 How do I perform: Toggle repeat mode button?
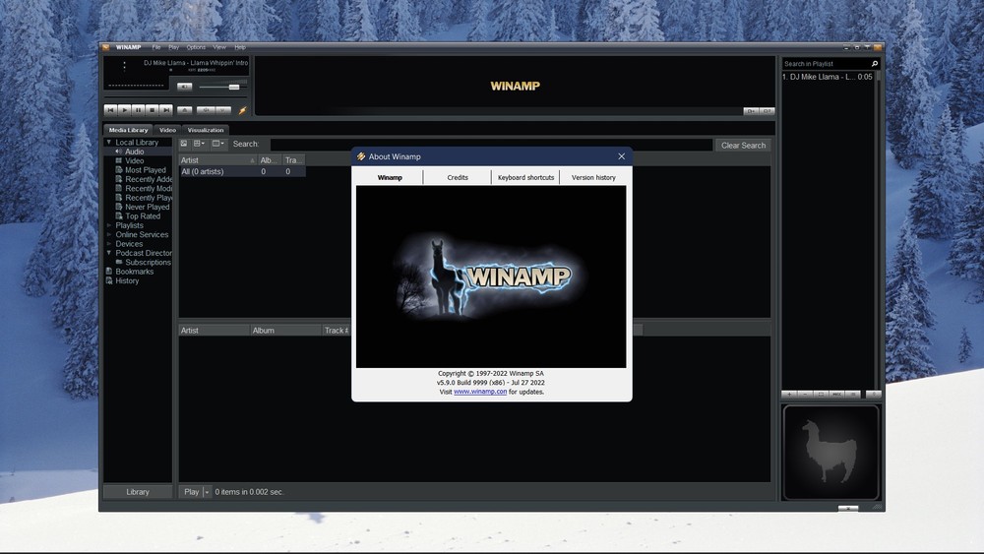coord(224,110)
